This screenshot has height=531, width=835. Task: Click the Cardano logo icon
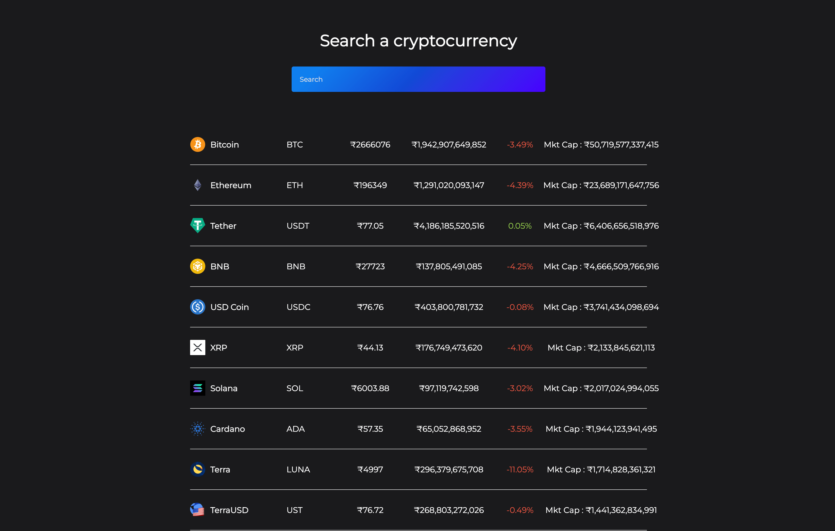pos(197,429)
